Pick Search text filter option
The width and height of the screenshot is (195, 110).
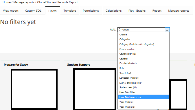[x=144, y=73]
